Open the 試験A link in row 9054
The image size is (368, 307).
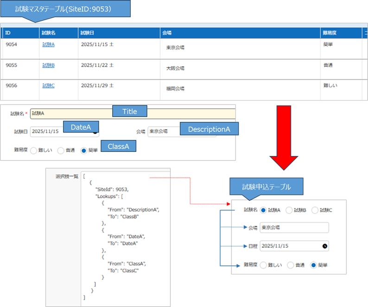click(48, 44)
